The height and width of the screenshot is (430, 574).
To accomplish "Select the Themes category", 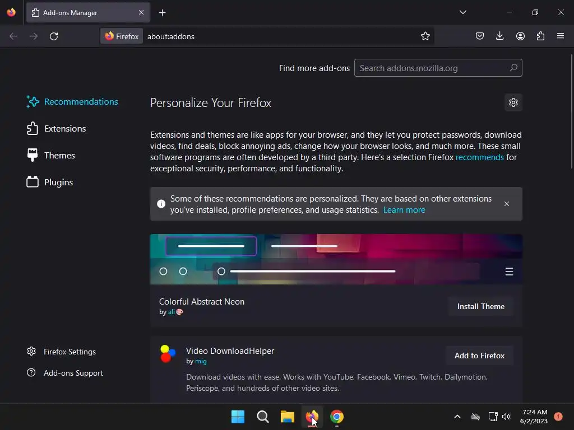I will pos(51,156).
